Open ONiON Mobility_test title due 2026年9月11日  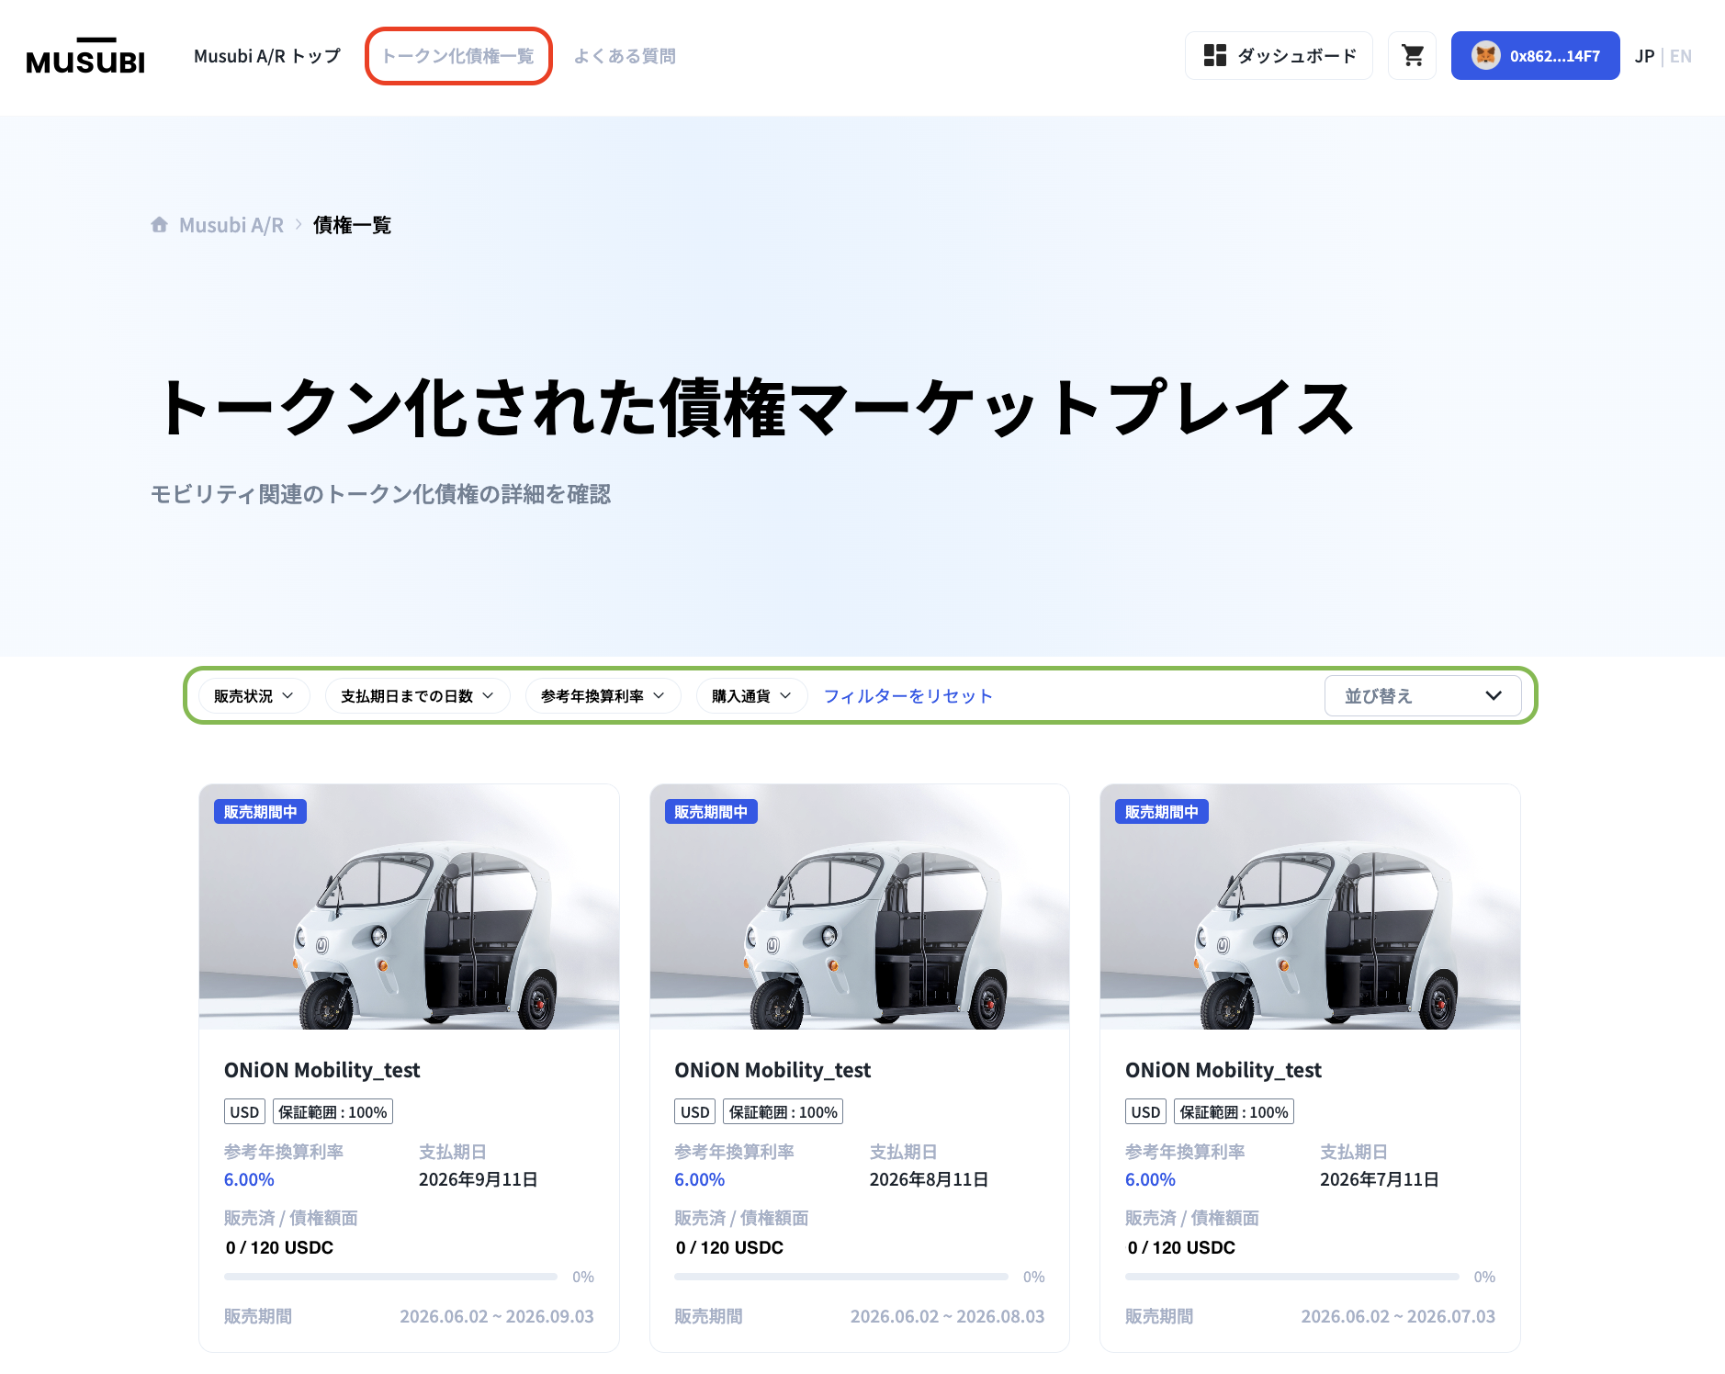coord(322,1070)
